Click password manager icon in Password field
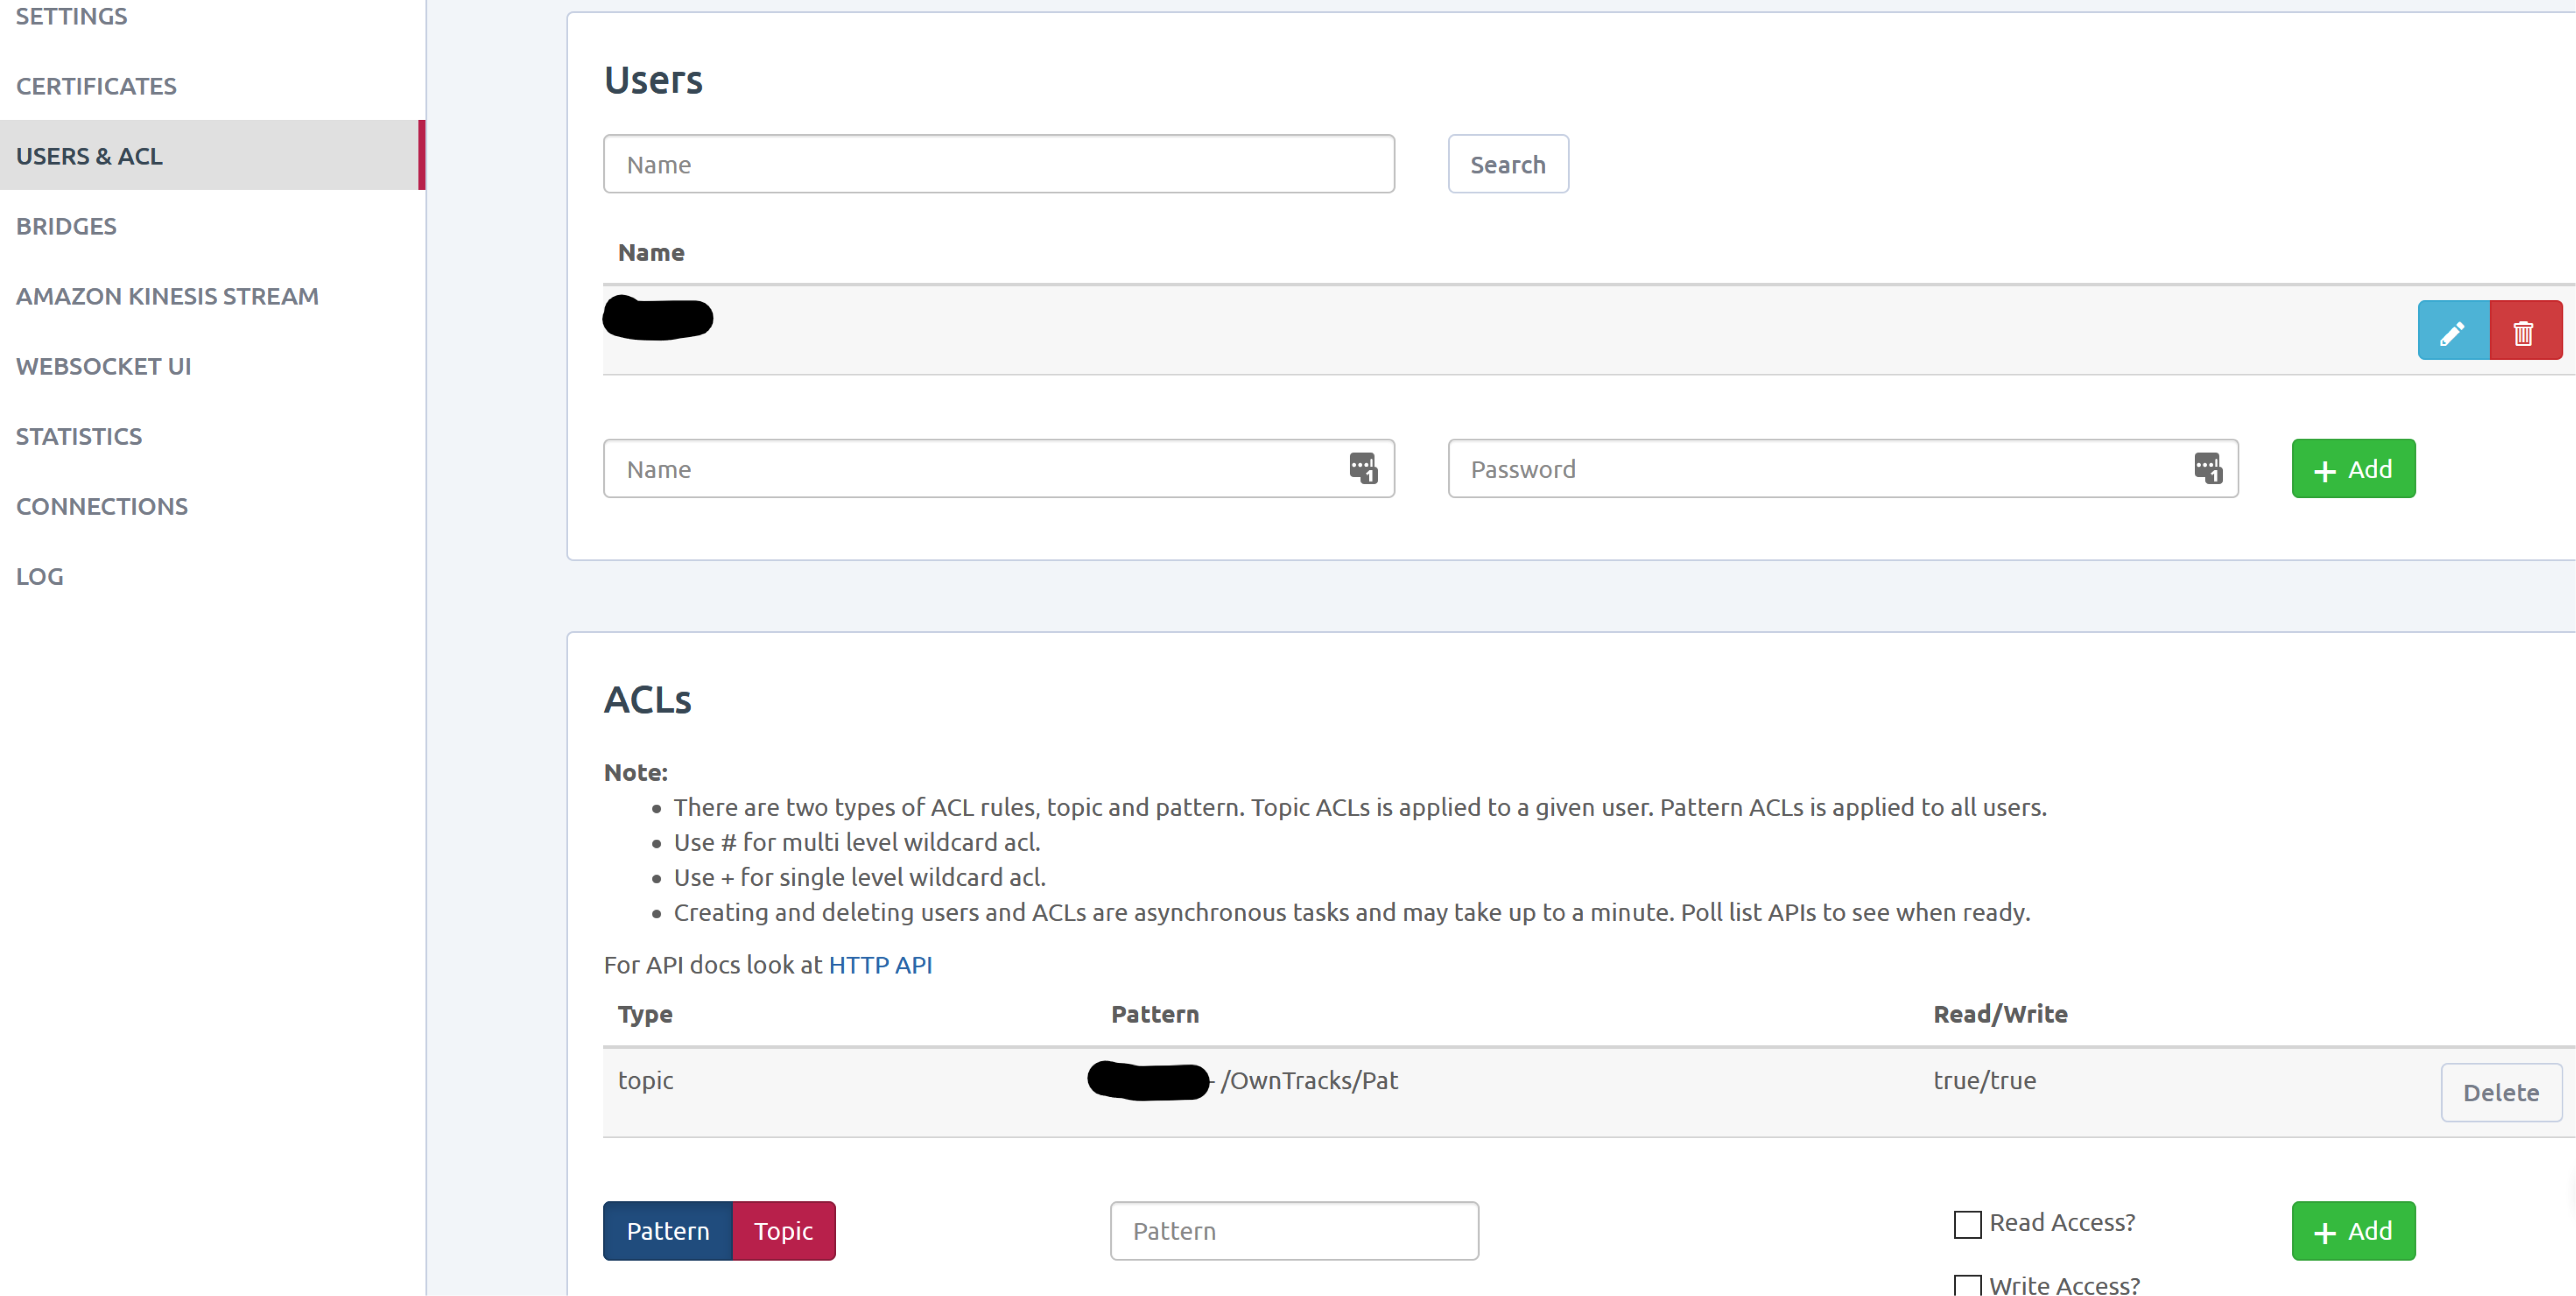2576x1296 pixels. 2208,468
